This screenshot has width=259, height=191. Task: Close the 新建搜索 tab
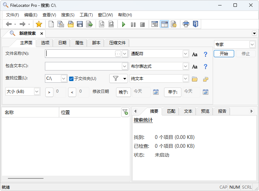(42, 34)
